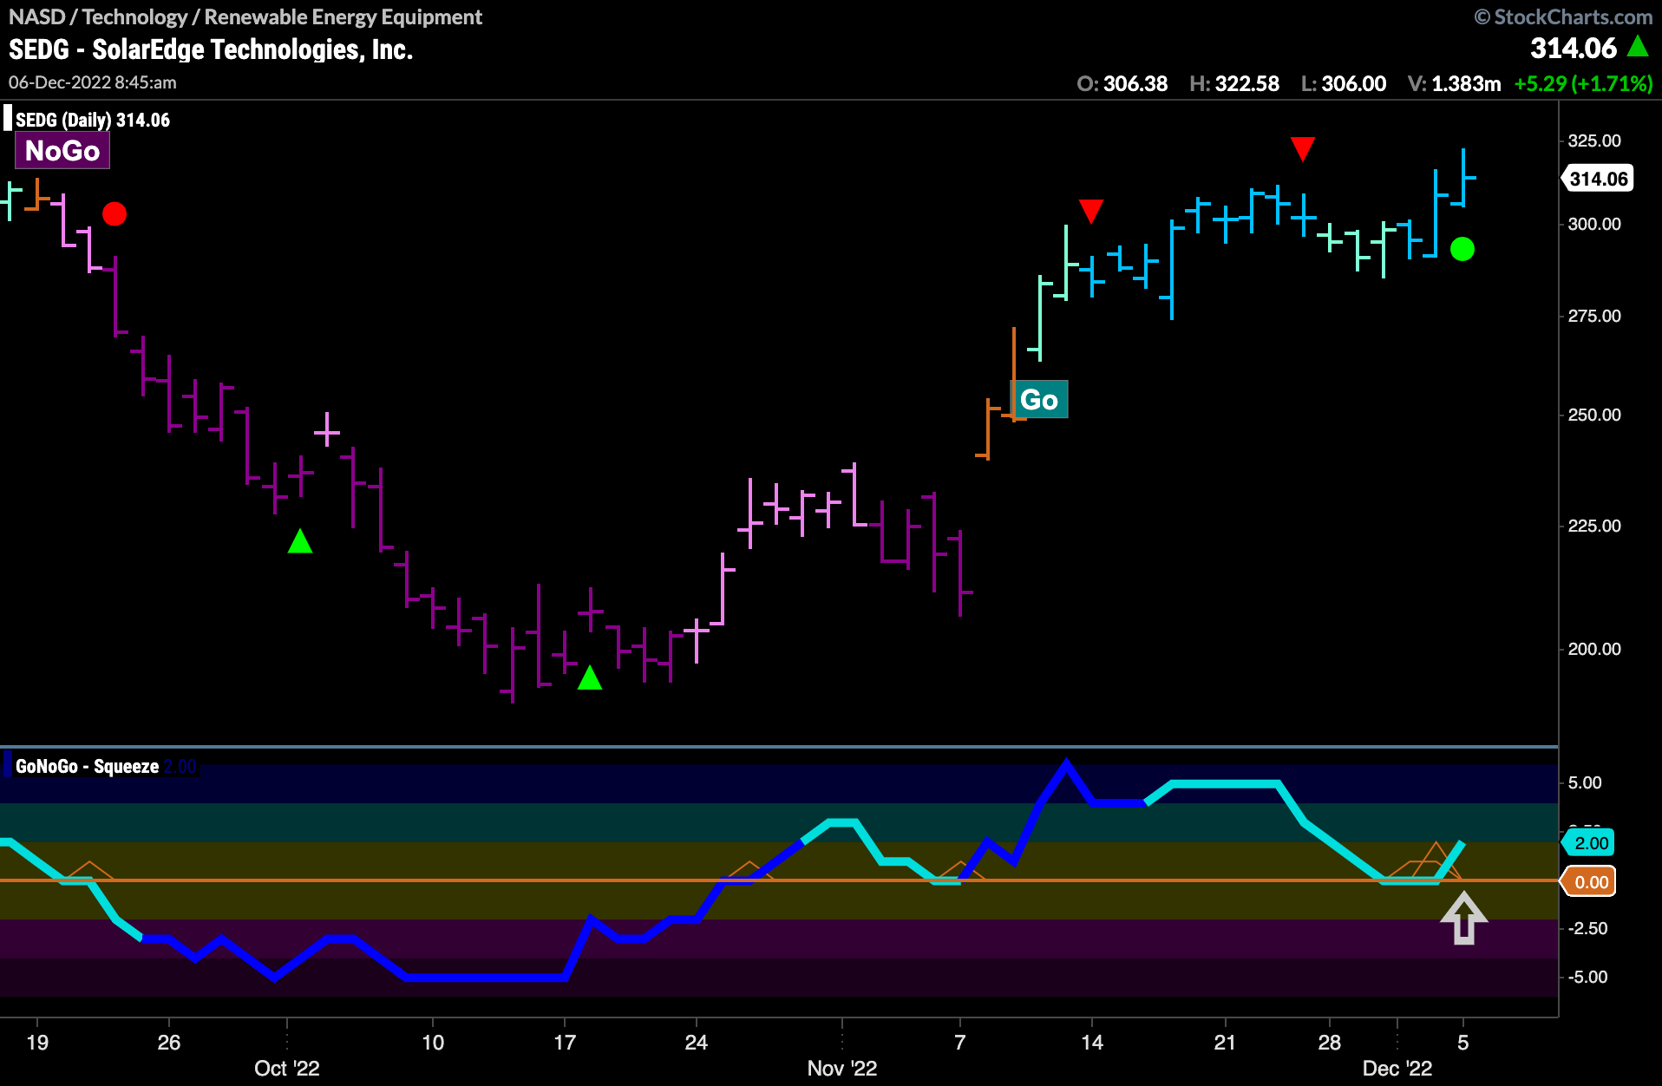Click the 314.06 price tag on the price axis
The image size is (1662, 1086).
tap(1598, 179)
